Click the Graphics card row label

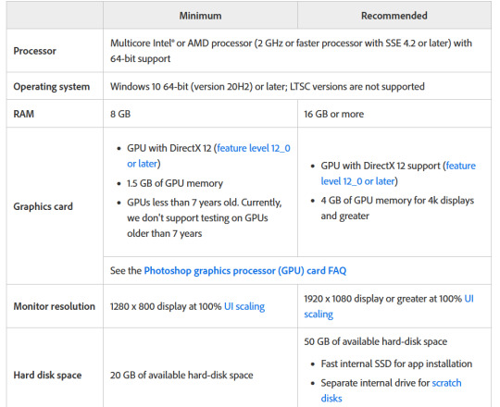point(43,206)
